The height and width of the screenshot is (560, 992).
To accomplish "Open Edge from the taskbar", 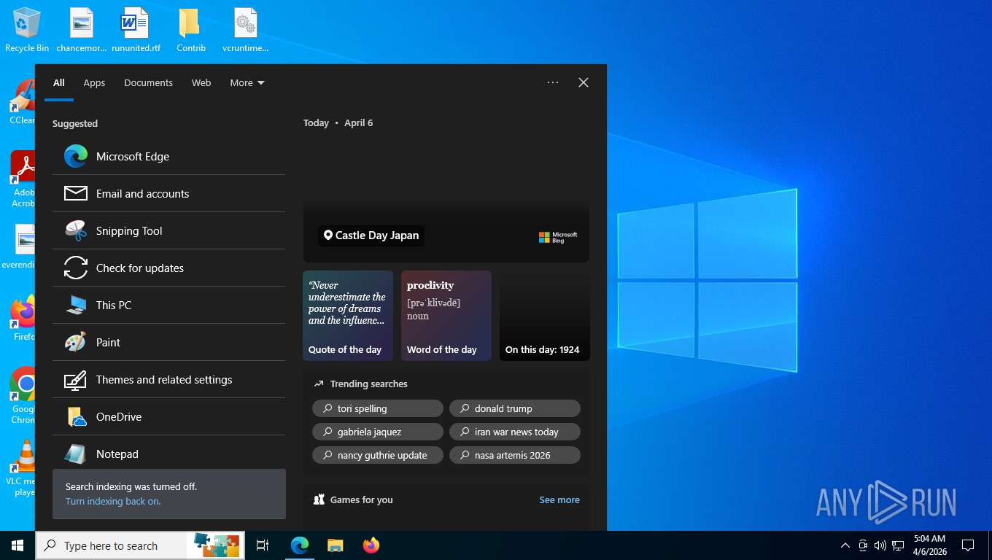I will pyautogui.click(x=300, y=545).
